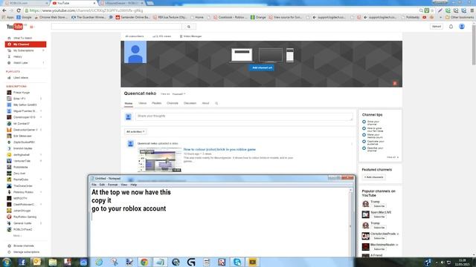This screenshot has height=267, width=476.
Task: Open Roblox Studio taskbar icon
Action: (222, 262)
